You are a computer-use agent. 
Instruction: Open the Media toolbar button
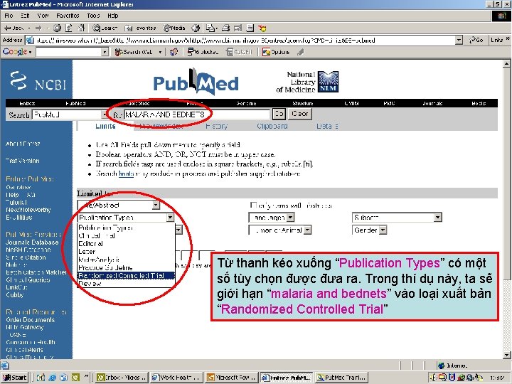tap(174, 28)
